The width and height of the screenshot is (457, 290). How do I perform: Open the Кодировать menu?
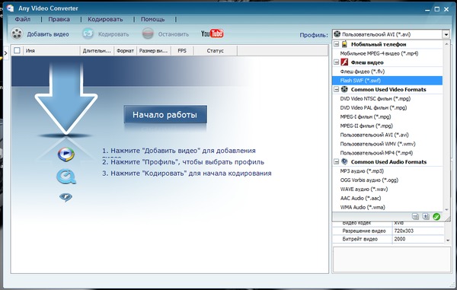pyautogui.click(x=105, y=19)
